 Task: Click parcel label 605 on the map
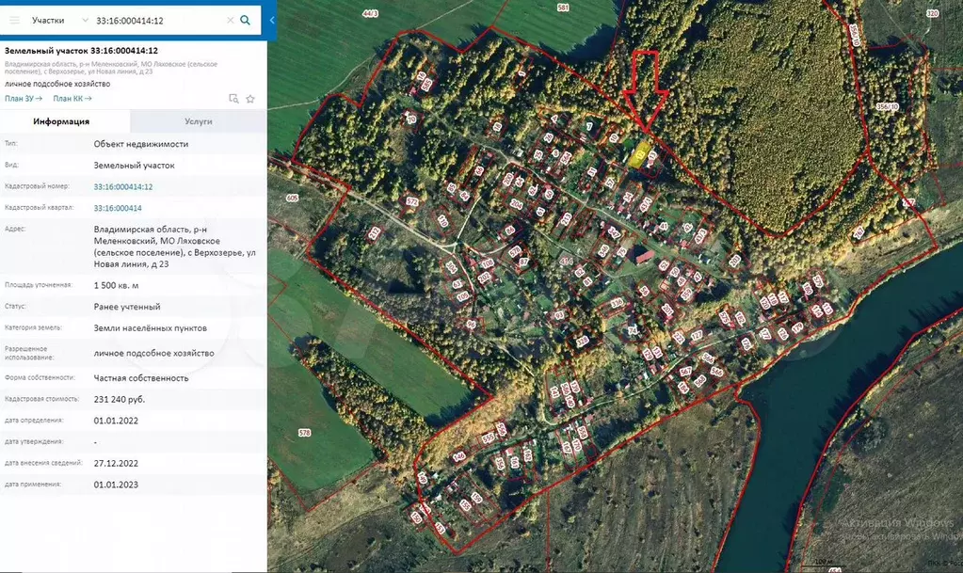click(x=291, y=199)
